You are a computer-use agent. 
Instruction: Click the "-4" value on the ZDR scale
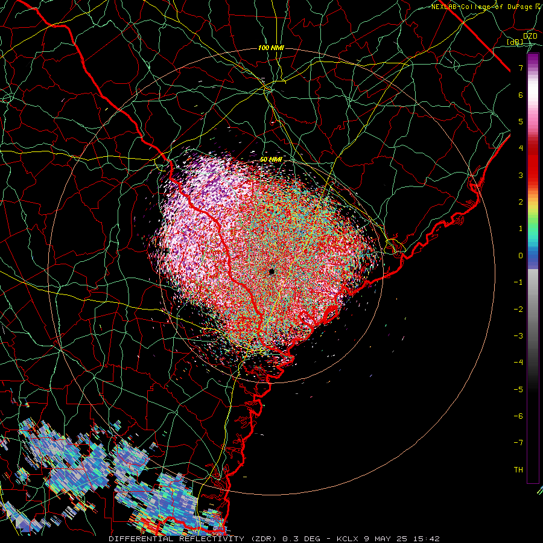(x=518, y=363)
